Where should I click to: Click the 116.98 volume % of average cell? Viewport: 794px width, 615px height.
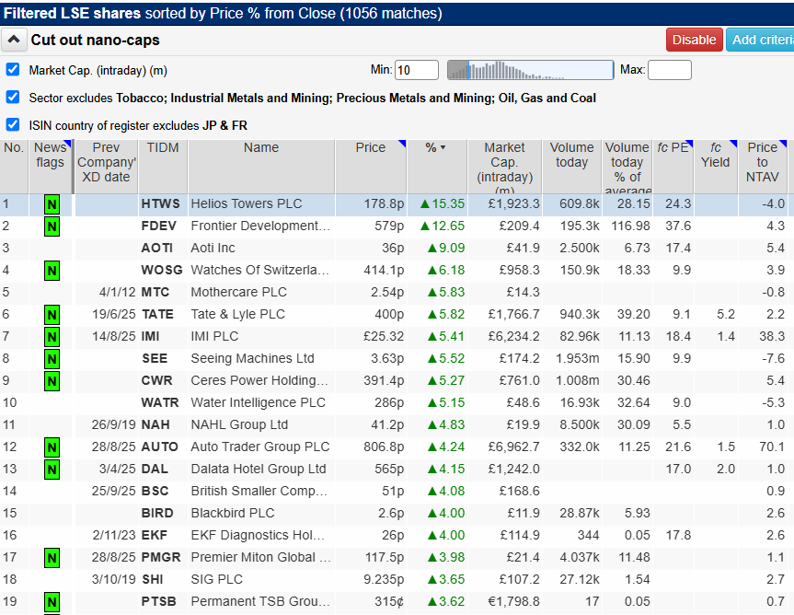[x=630, y=226]
